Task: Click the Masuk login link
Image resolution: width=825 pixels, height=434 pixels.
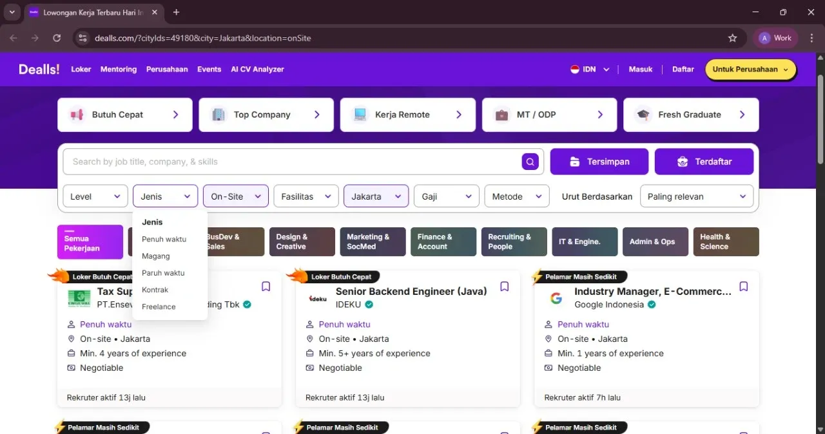Action: 641,69
